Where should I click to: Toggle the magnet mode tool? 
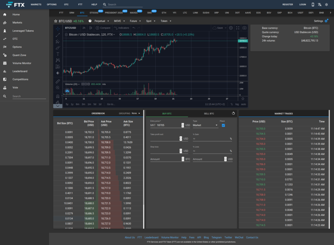click(58, 96)
